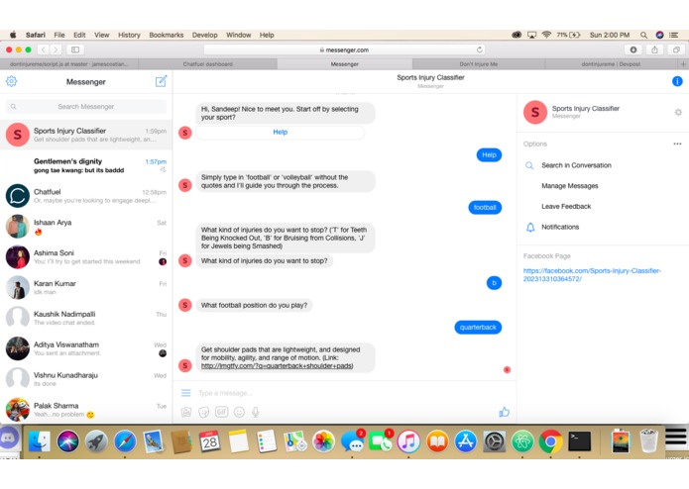Image resolution: width=689 pixels, height=489 pixels.
Task: Open Kaushik Nadimpalli conversation
Action: 86,318
